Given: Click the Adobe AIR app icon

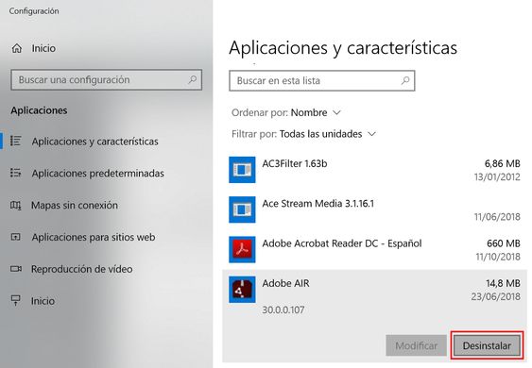Looking at the screenshot, I should point(242,290).
